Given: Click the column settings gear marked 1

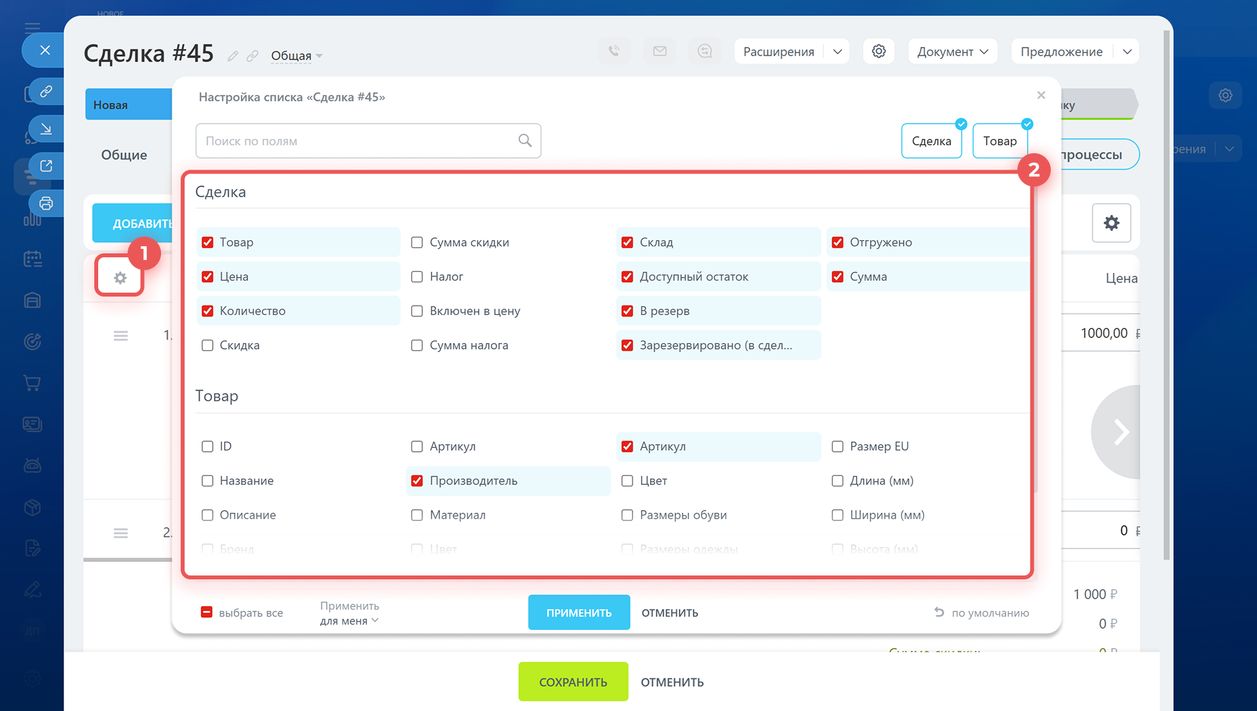Looking at the screenshot, I should coord(120,278).
